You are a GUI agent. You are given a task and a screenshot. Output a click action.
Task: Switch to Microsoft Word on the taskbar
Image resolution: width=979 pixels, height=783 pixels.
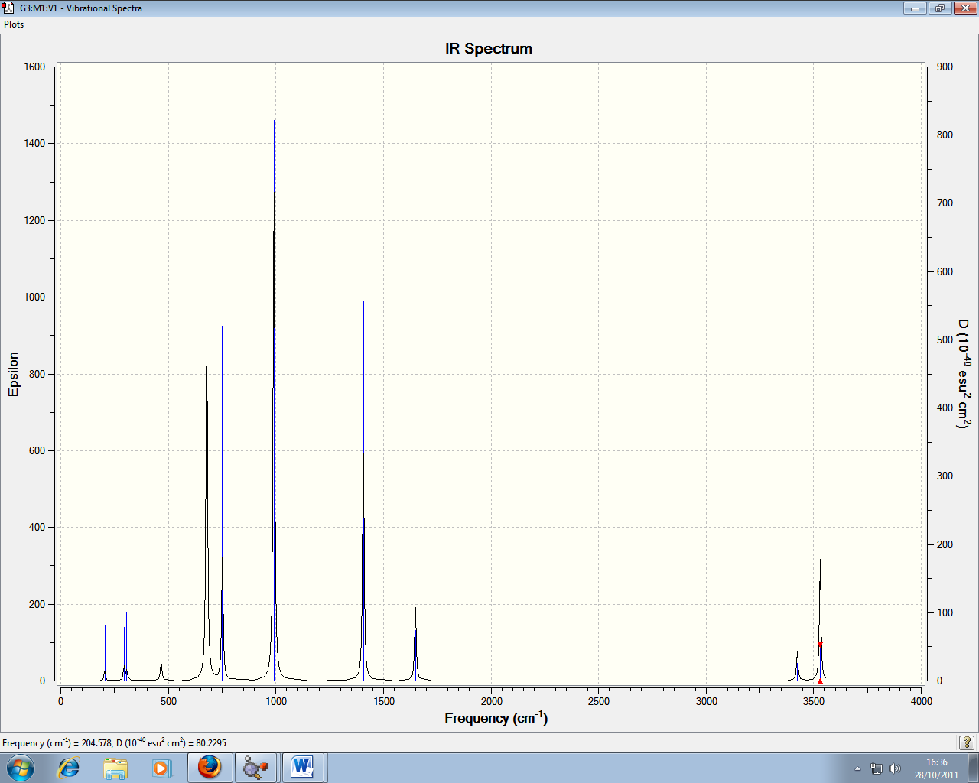(x=303, y=767)
